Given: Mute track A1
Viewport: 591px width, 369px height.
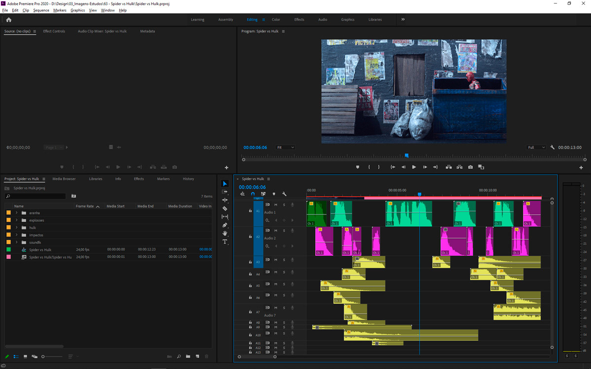Looking at the screenshot, I should [276, 205].
